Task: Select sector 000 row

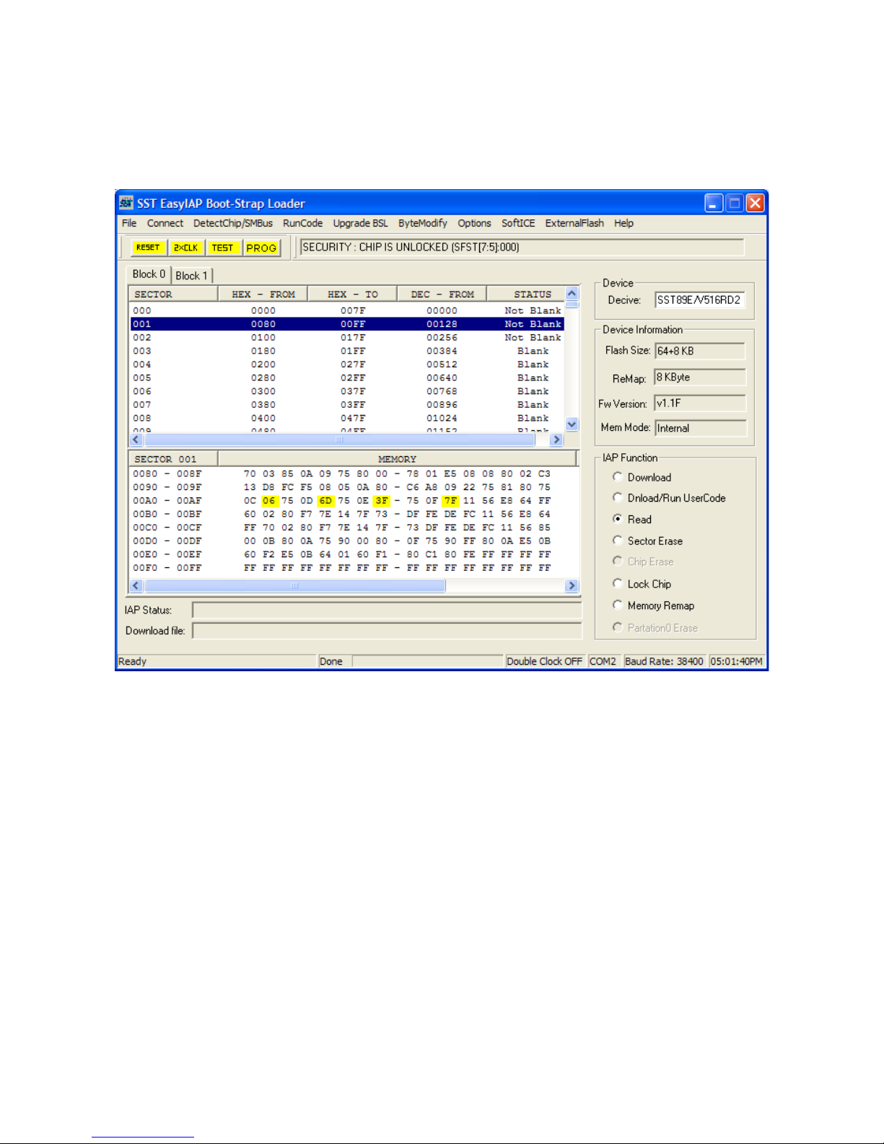Action: coord(347,310)
